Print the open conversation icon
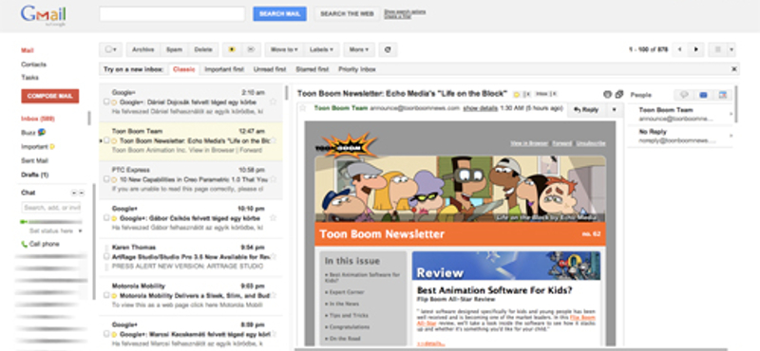Image resolution: width=760 pixels, height=351 pixels. (x=608, y=95)
